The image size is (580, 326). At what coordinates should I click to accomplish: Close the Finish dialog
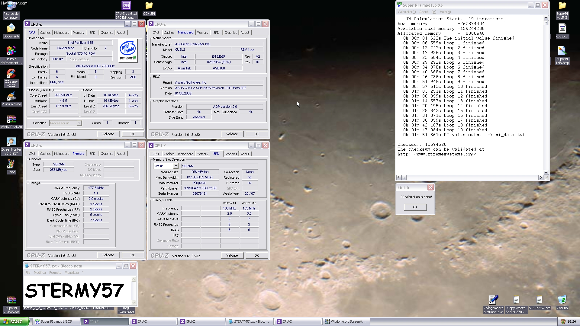(430, 187)
